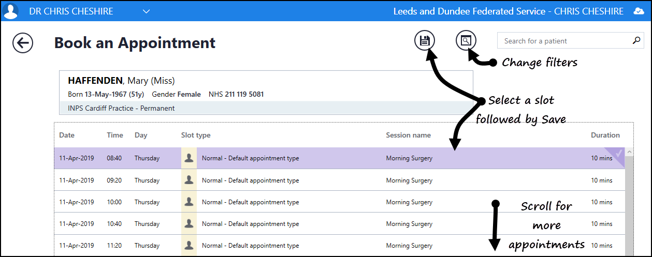
Task: Click the Session name column header
Action: 408,135
